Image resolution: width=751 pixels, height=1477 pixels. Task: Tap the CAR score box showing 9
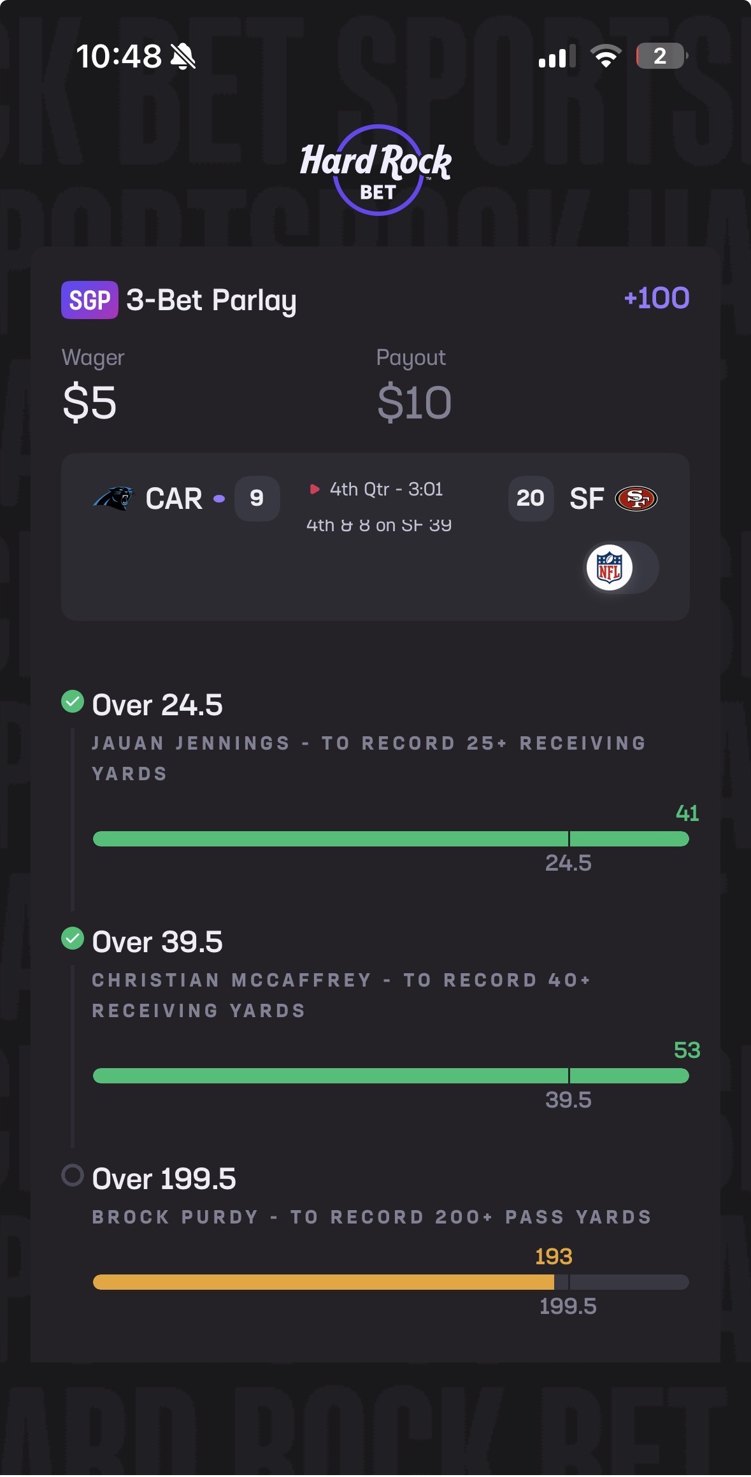coord(257,498)
